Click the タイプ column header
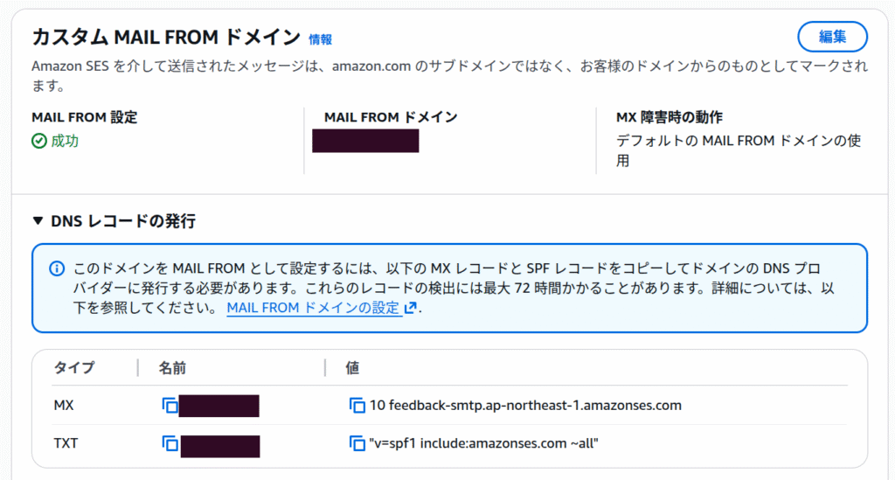Screen dimensions: 895x480 73,368
